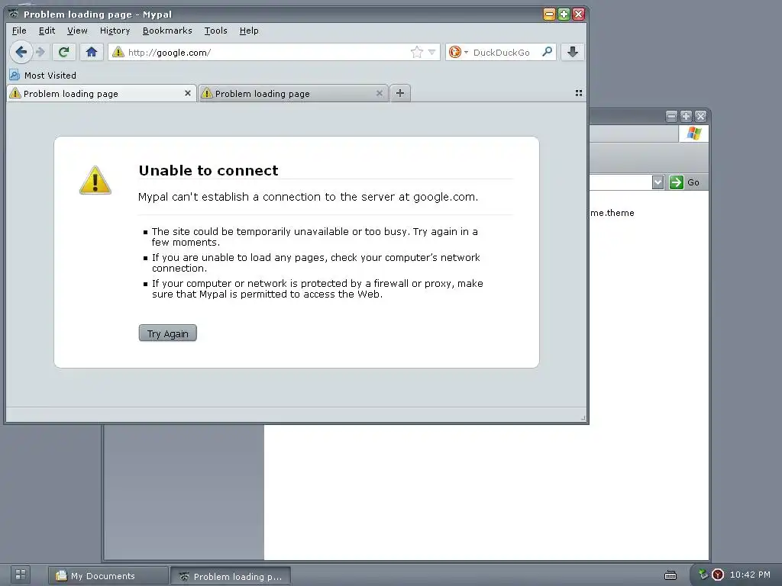The width and height of the screenshot is (782, 586).
Task: Click Go button in background Explorer window
Action: (x=685, y=182)
